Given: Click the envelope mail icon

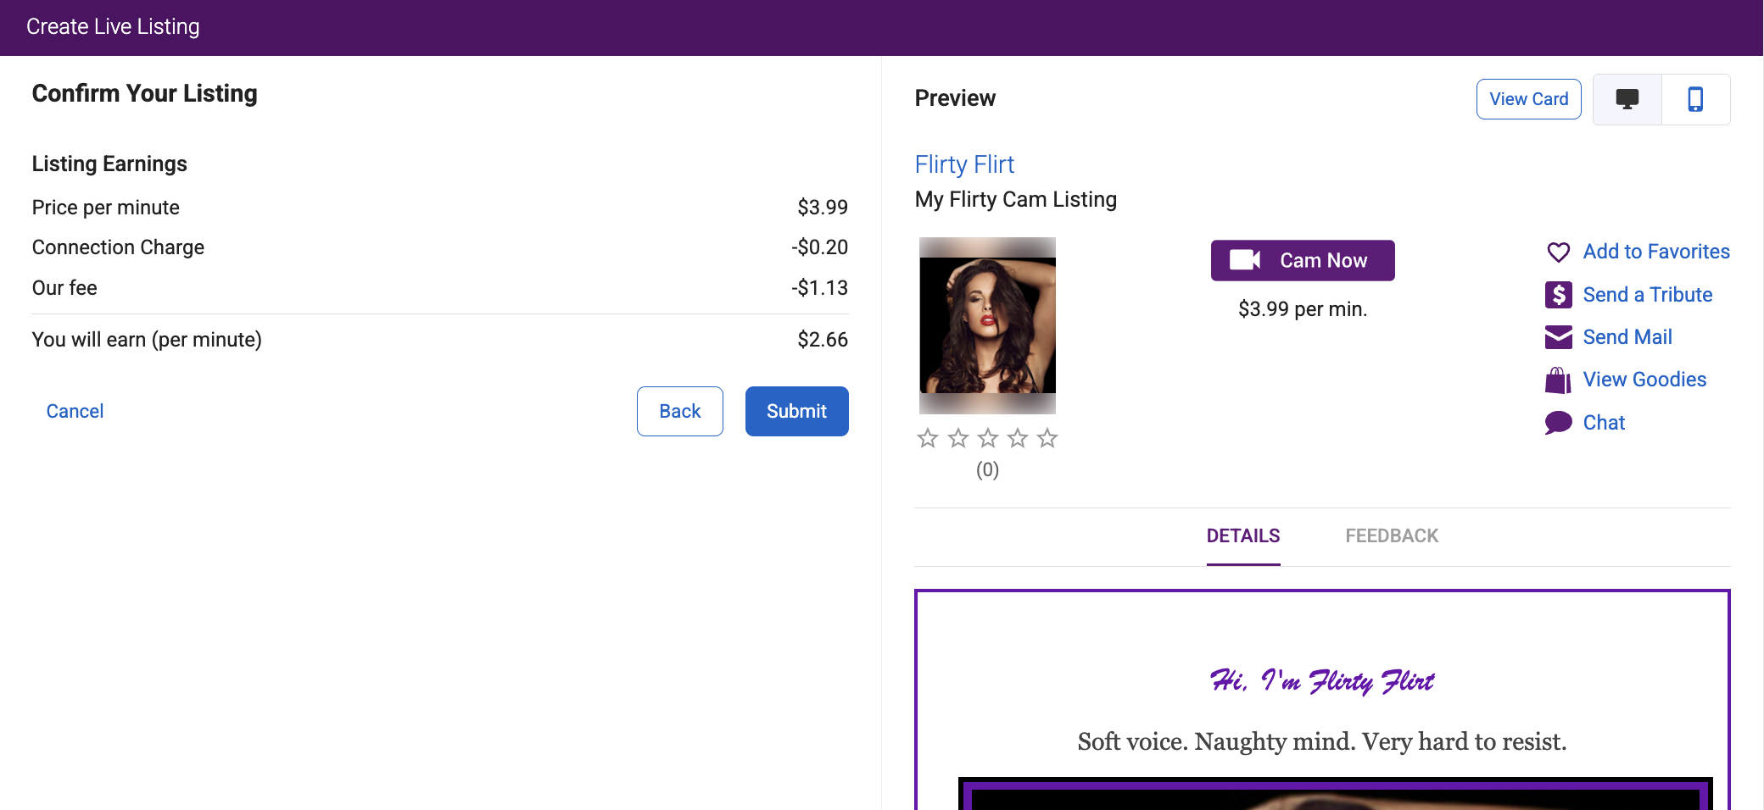Looking at the screenshot, I should tap(1558, 337).
